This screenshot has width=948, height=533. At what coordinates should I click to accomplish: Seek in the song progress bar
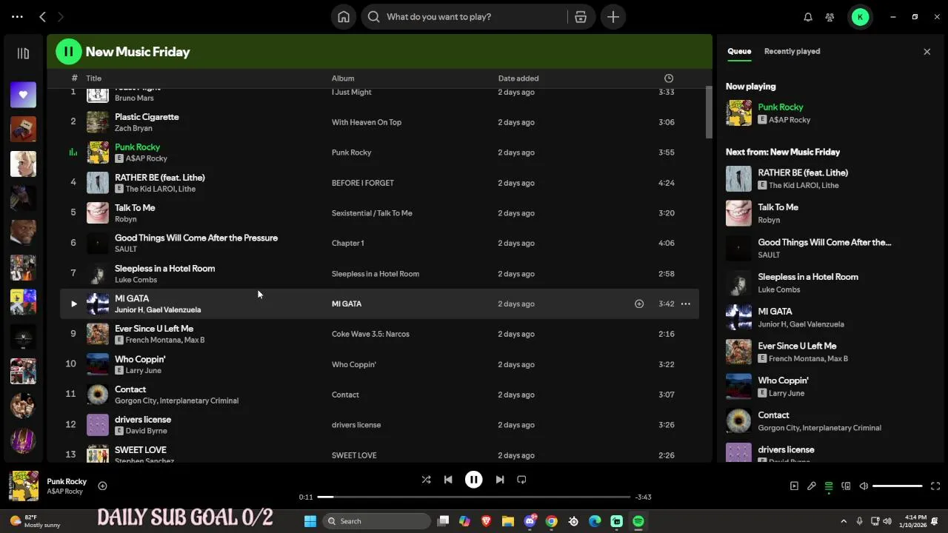pyautogui.click(x=473, y=497)
